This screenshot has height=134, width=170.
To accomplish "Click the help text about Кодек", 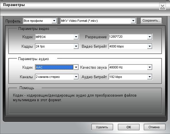I will tap(75, 97).
